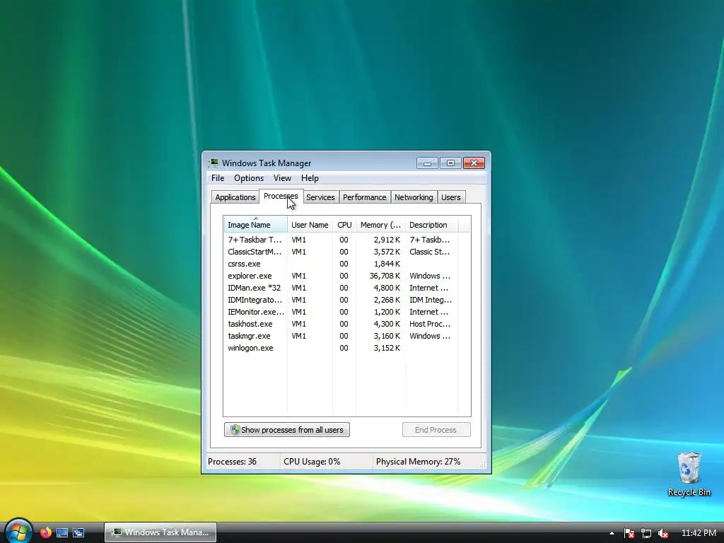Click the network tray icon
The image size is (724, 543).
point(646,533)
